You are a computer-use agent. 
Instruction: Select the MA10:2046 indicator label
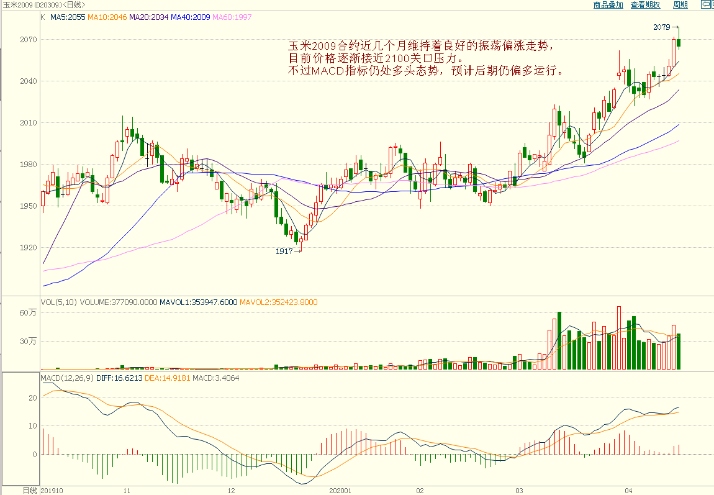click(x=107, y=17)
